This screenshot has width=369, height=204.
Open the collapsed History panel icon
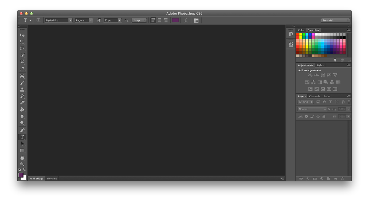291,34
